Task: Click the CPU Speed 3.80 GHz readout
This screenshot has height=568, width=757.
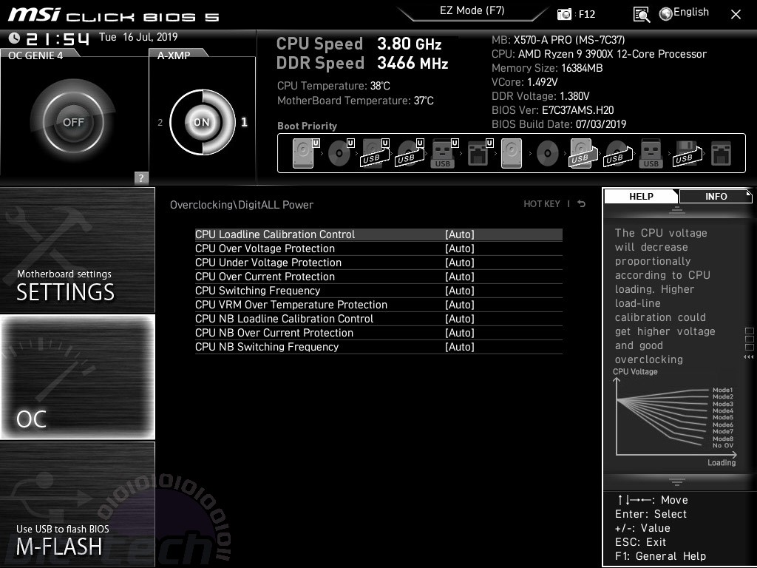Action: click(359, 44)
